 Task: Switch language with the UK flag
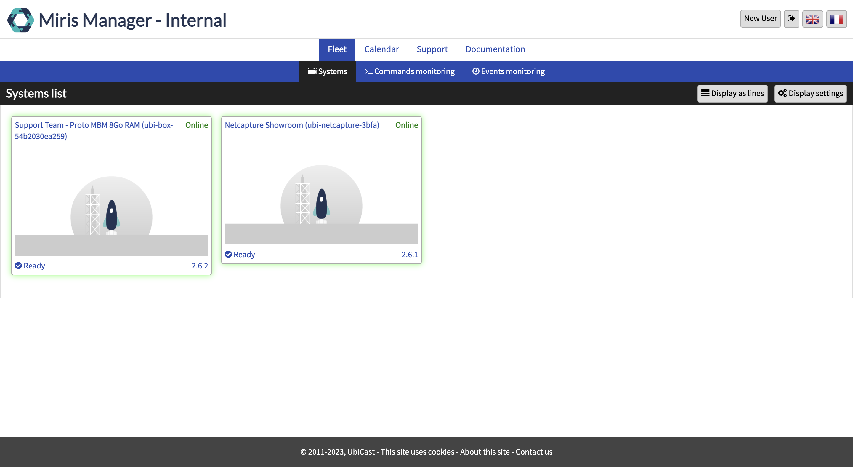click(x=813, y=19)
